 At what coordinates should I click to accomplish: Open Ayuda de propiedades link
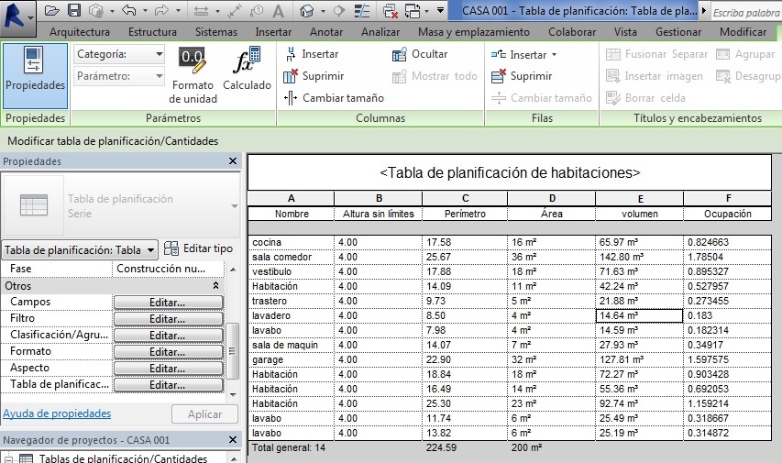(57, 413)
